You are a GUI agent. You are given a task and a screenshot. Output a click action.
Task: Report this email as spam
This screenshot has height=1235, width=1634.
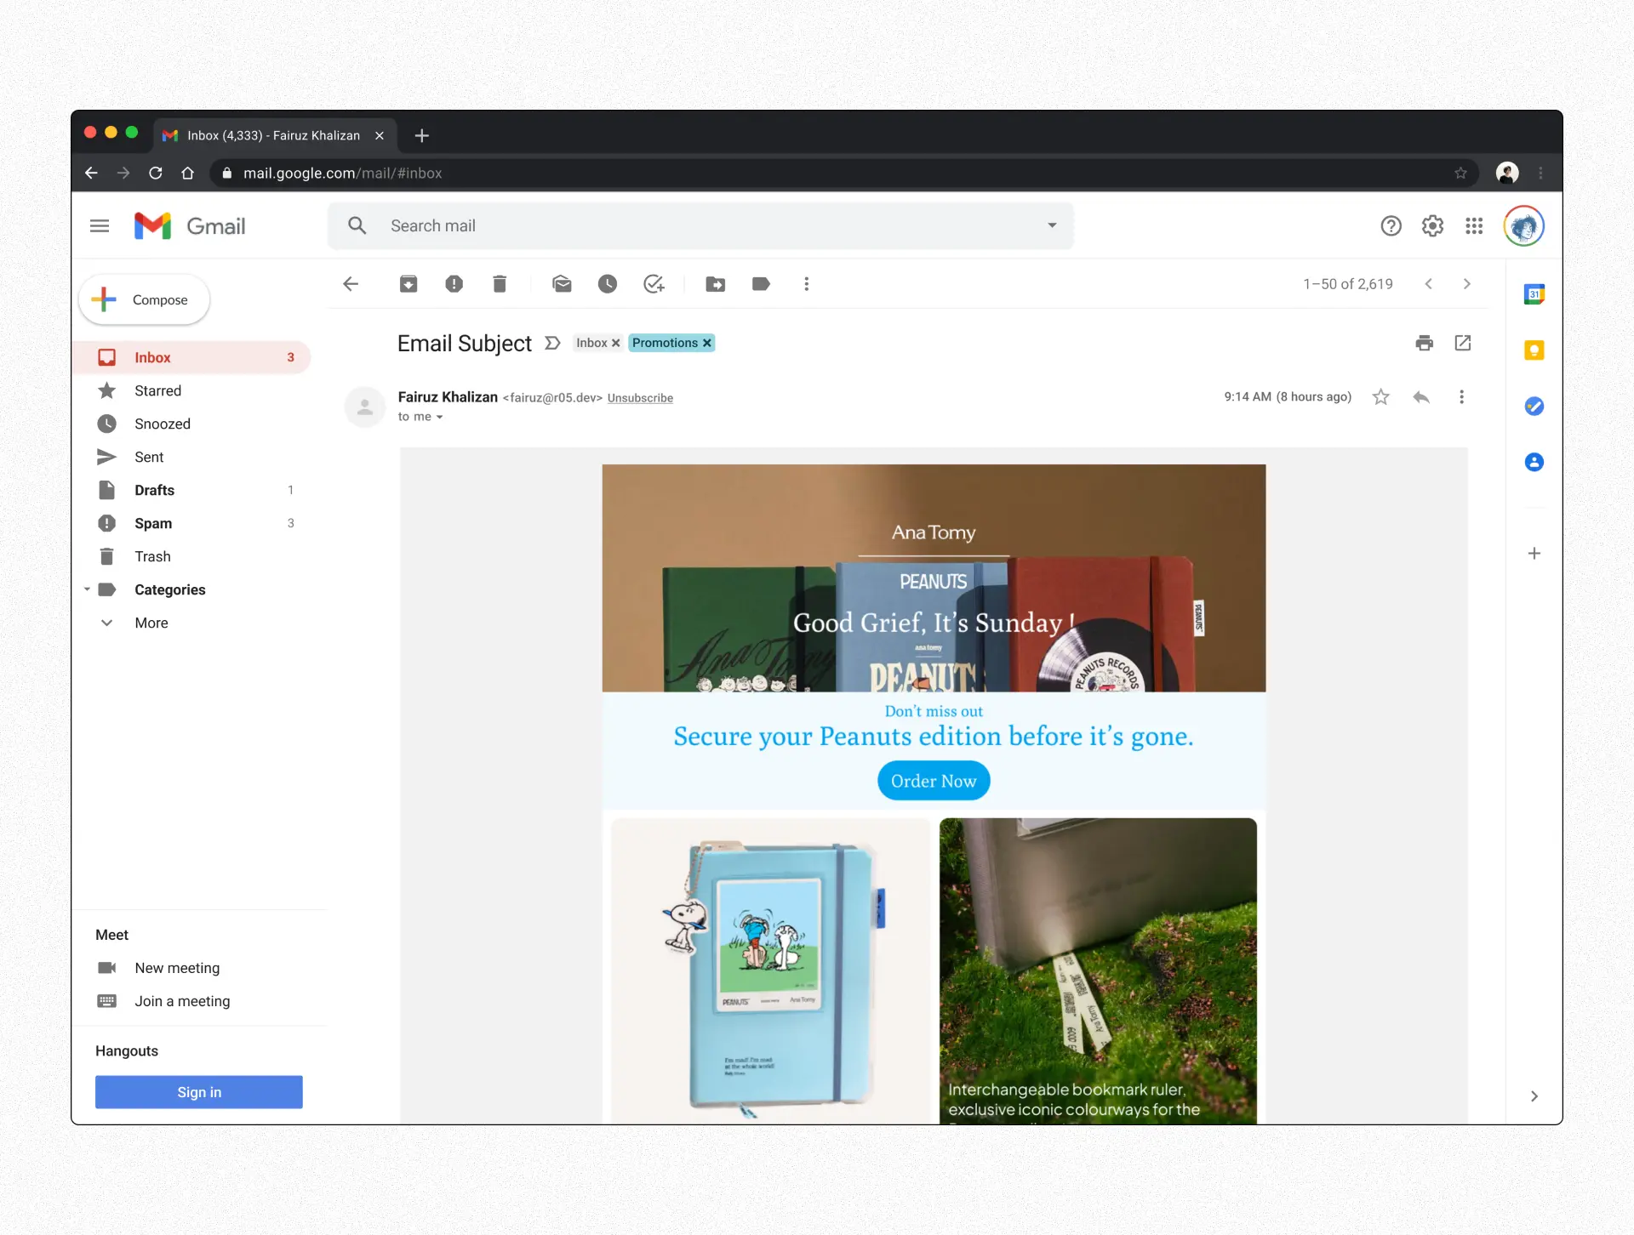tap(454, 284)
